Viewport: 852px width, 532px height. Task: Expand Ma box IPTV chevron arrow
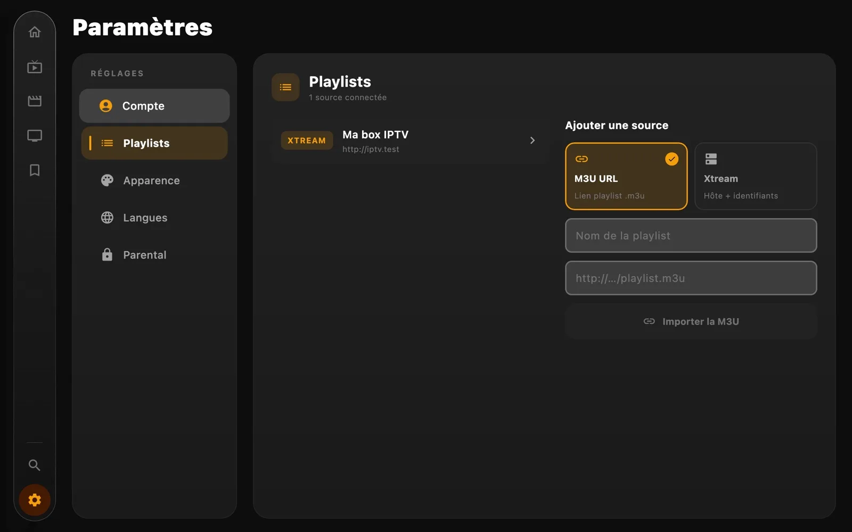click(532, 140)
